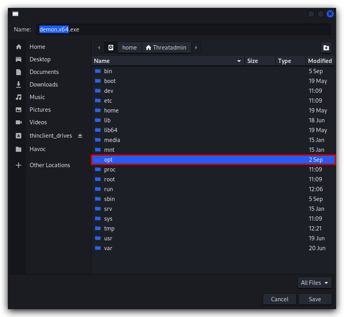Select the opt folder row
This screenshot has height=317, width=344.
coord(213,160)
